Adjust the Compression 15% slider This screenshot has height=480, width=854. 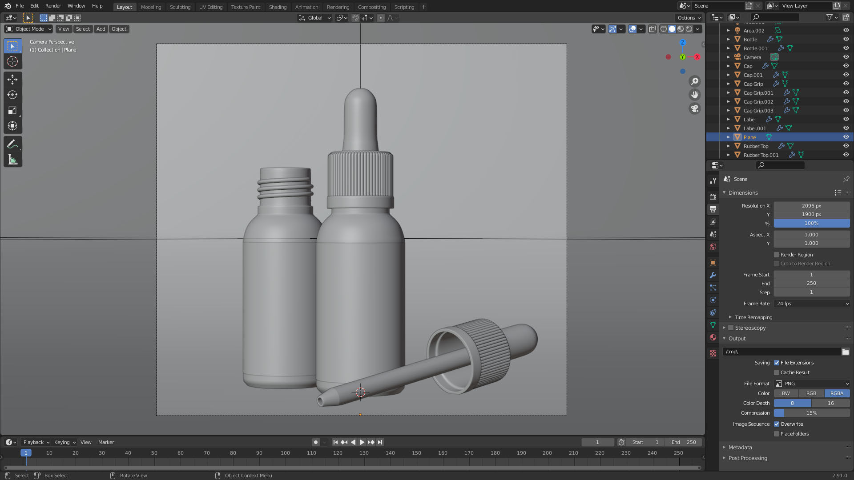tap(812, 413)
